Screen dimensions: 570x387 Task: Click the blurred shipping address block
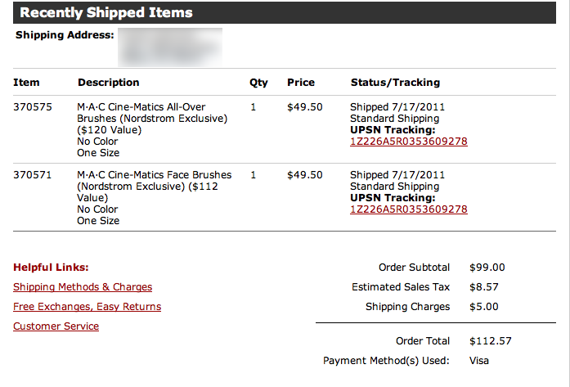pos(170,47)
